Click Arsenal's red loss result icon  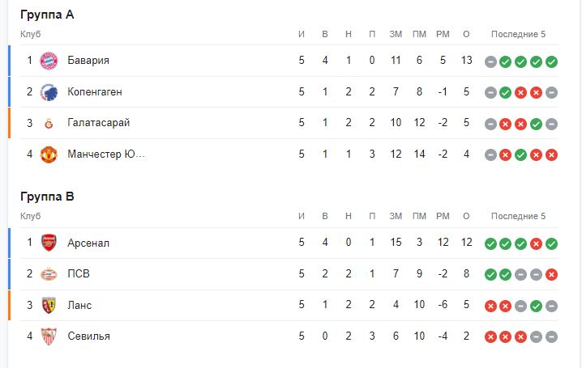(536, 243)
